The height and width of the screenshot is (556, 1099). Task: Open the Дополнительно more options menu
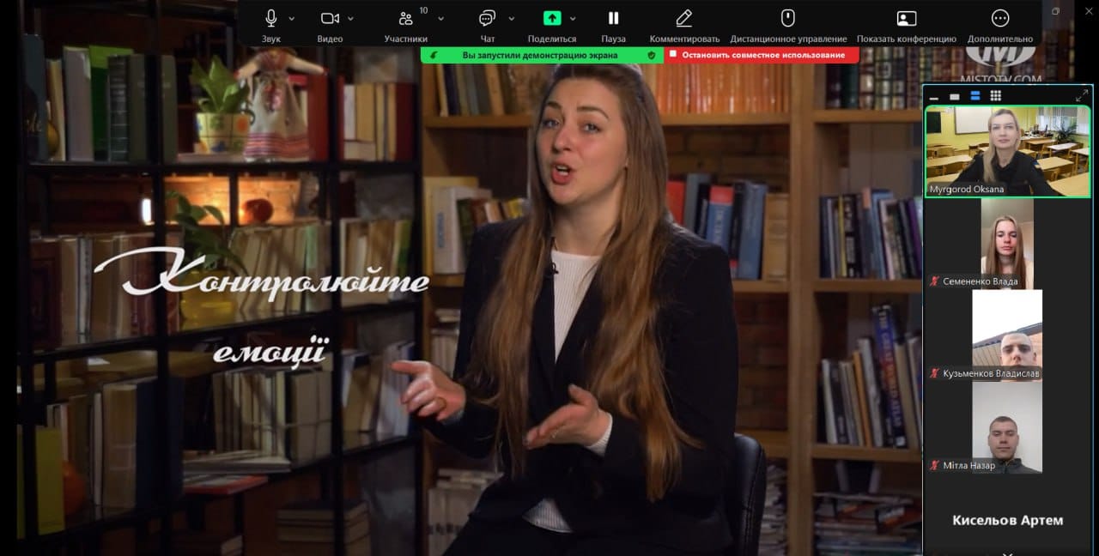coord(999,19)
